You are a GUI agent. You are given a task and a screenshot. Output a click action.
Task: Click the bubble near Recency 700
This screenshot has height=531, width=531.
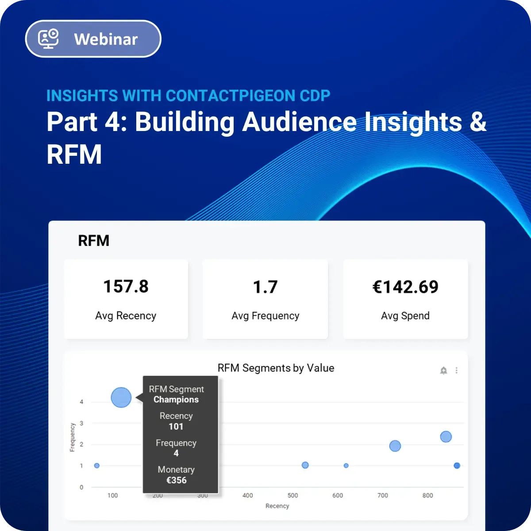pos(395,446)
